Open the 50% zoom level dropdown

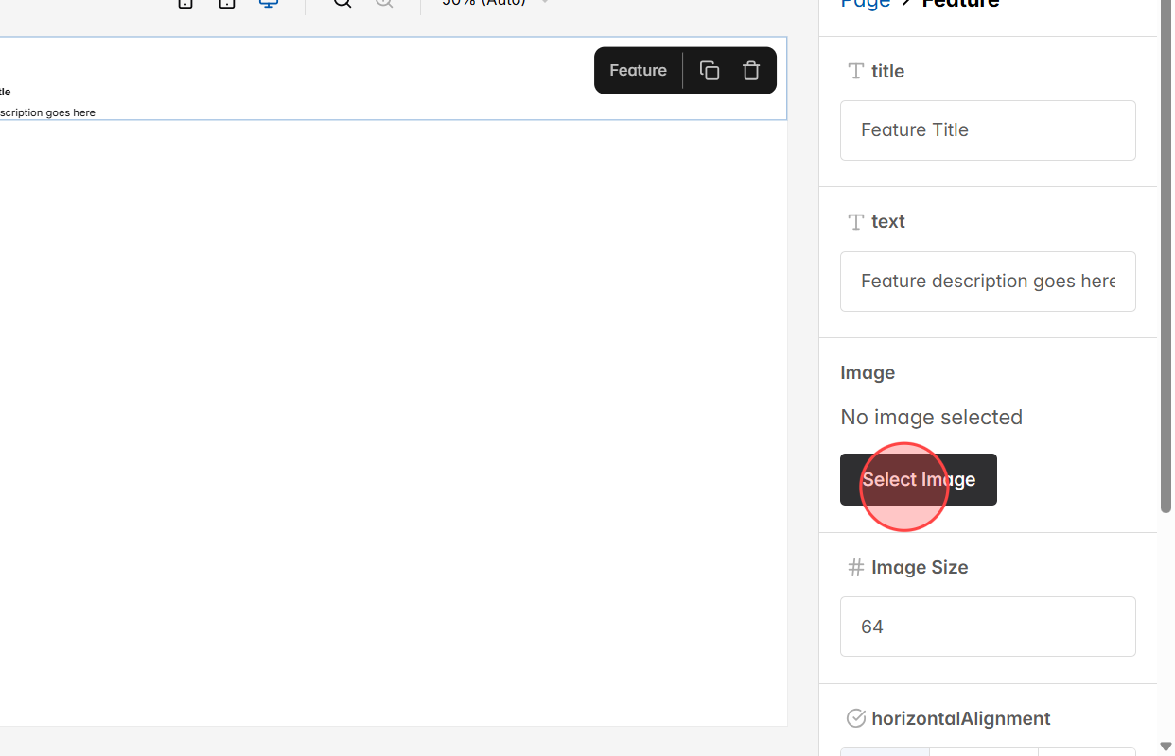[481, 4]
